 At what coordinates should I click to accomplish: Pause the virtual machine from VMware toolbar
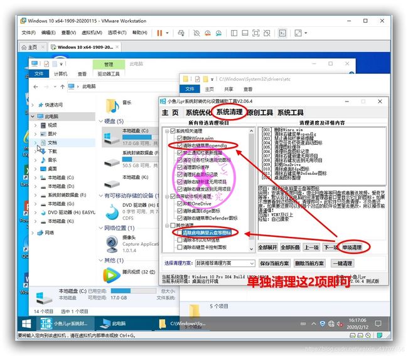159,33
